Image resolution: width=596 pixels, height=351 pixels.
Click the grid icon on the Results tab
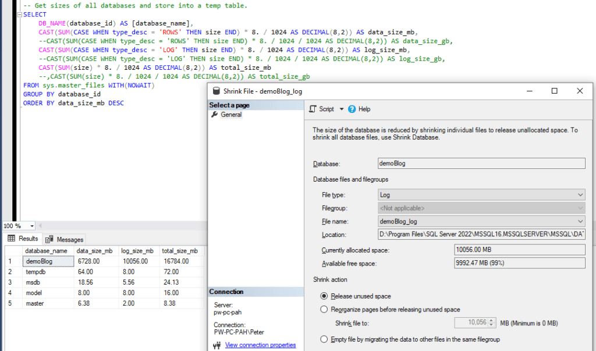click(10, 239)
